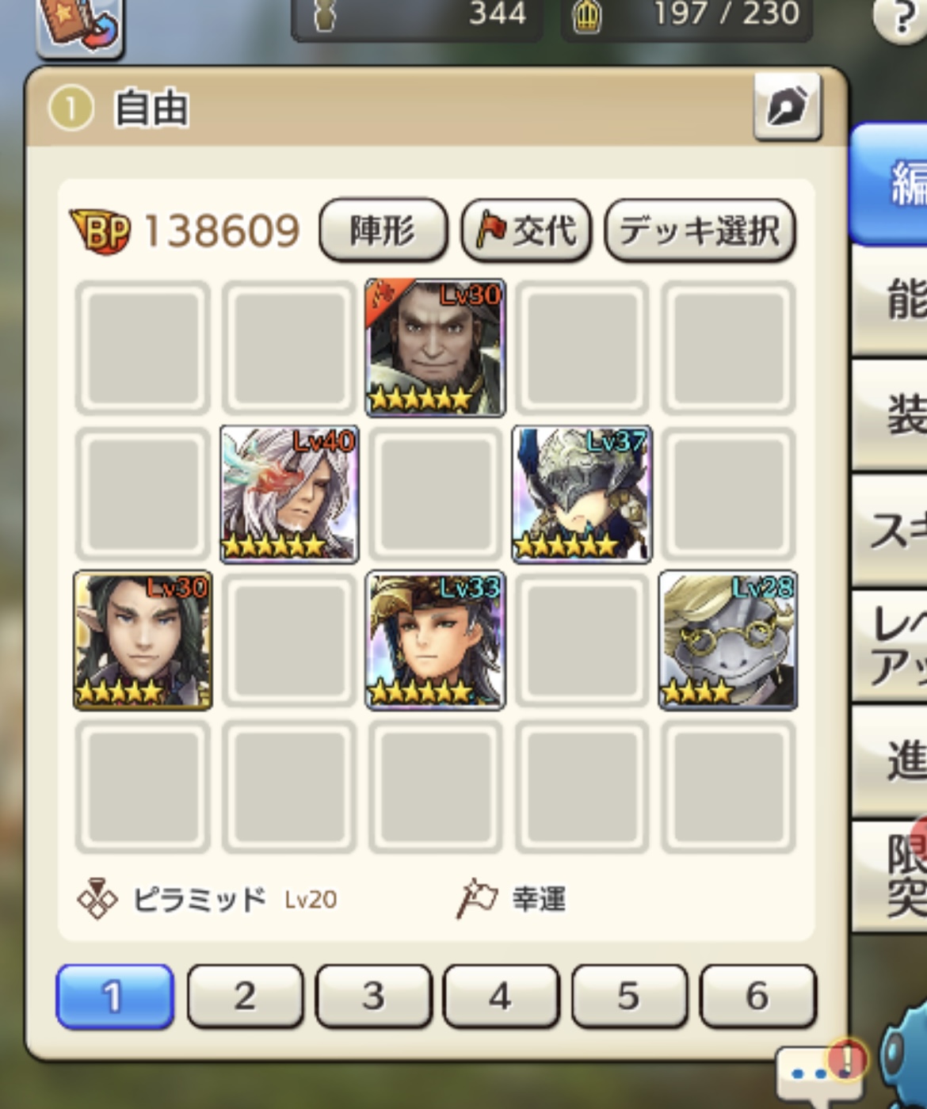Select the Lv37 helmeted knight character portrait
Image resolution: width=927 pixels, height=1109 pixels.
tap(582, 494)
